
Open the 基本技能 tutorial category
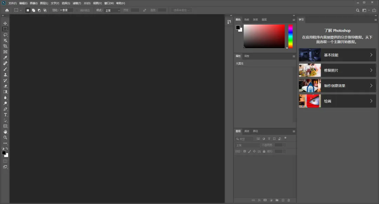pyautogui.click(x=338, y=55)
